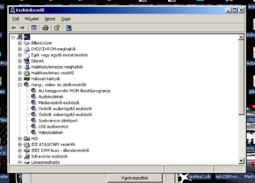The height and width of the screenshot is (183, 255).
Task: Click the console tree view toolbar icon
Action: [x=34, y=28]
